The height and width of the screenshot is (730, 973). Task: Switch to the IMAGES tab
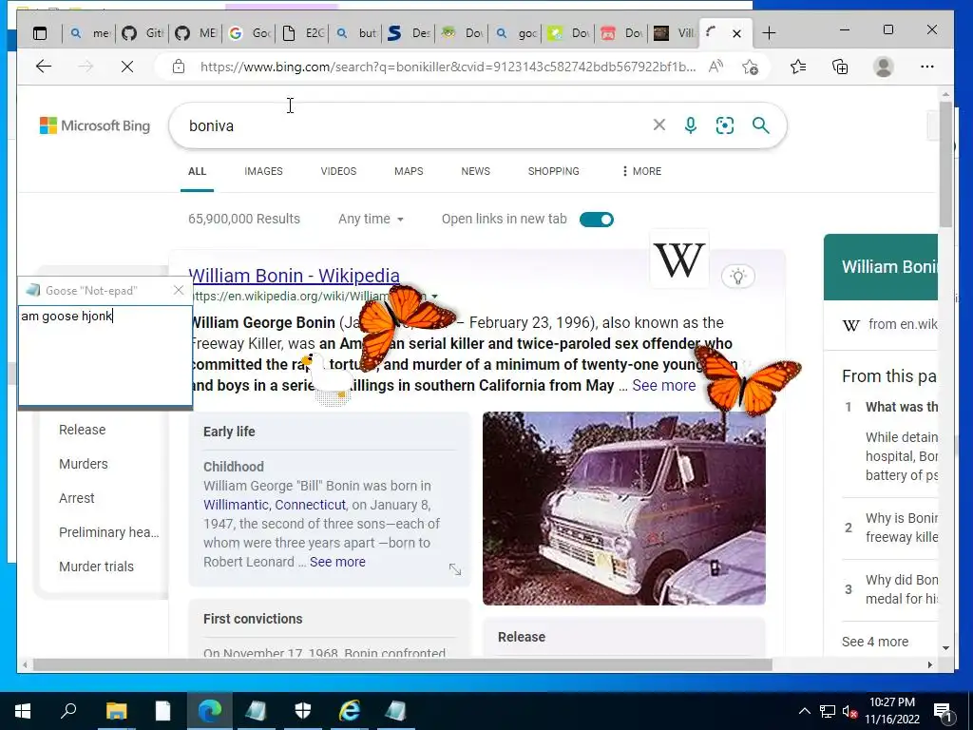263,171
